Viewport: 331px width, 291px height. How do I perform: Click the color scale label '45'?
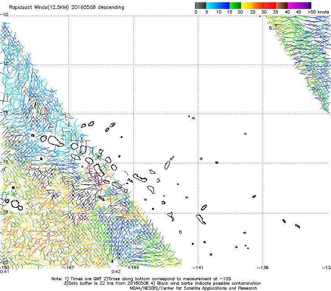[298, 12]
